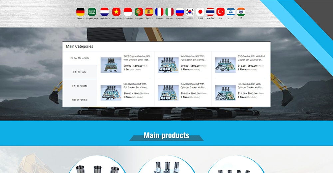
Task: Open S4E Overhaul Kit With Full Gasket link
Action: point(136,86)
